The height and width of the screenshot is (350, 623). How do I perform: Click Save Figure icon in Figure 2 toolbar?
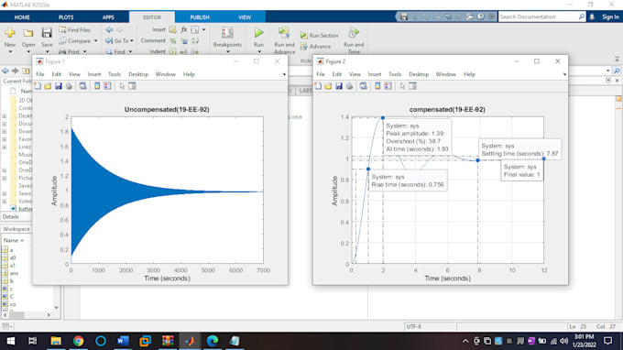coord(338,86)
